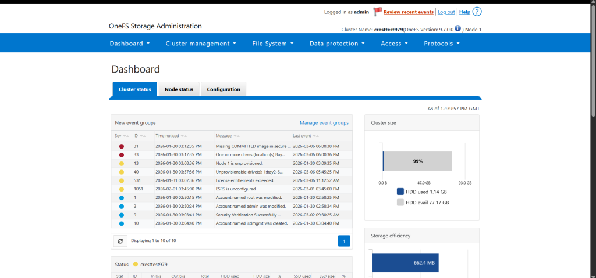Click last event '2026-03-06 11:12:52 AM'
This screenshot has height=278, width=596.
pos(316,180)
